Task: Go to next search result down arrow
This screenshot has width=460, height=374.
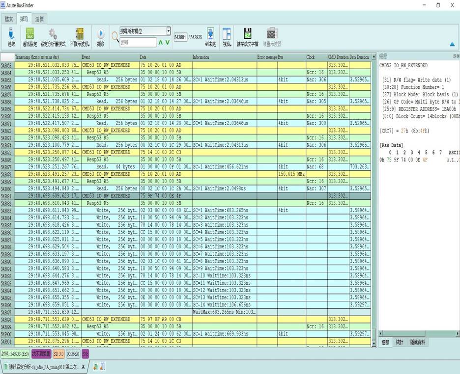Action: tap(168, 43)
